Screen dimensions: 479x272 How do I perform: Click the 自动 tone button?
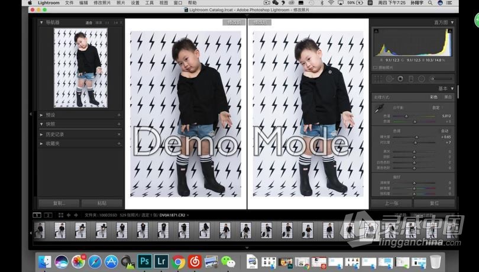445,131
